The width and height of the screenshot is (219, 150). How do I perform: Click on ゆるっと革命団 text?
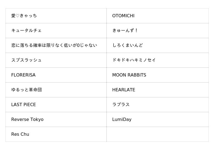[26, 90]
